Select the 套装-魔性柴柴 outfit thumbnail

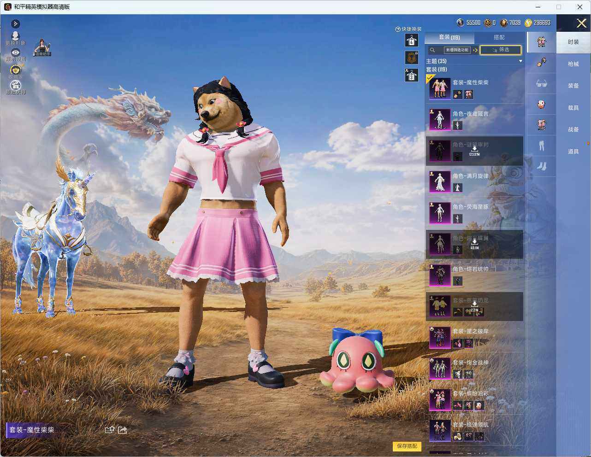tap(440, 88)
